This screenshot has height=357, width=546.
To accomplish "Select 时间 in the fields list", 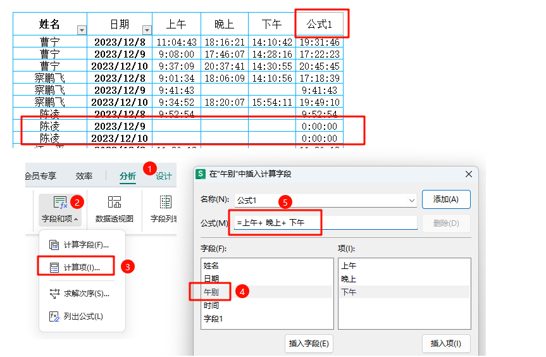I will click(x=267, y=306).
